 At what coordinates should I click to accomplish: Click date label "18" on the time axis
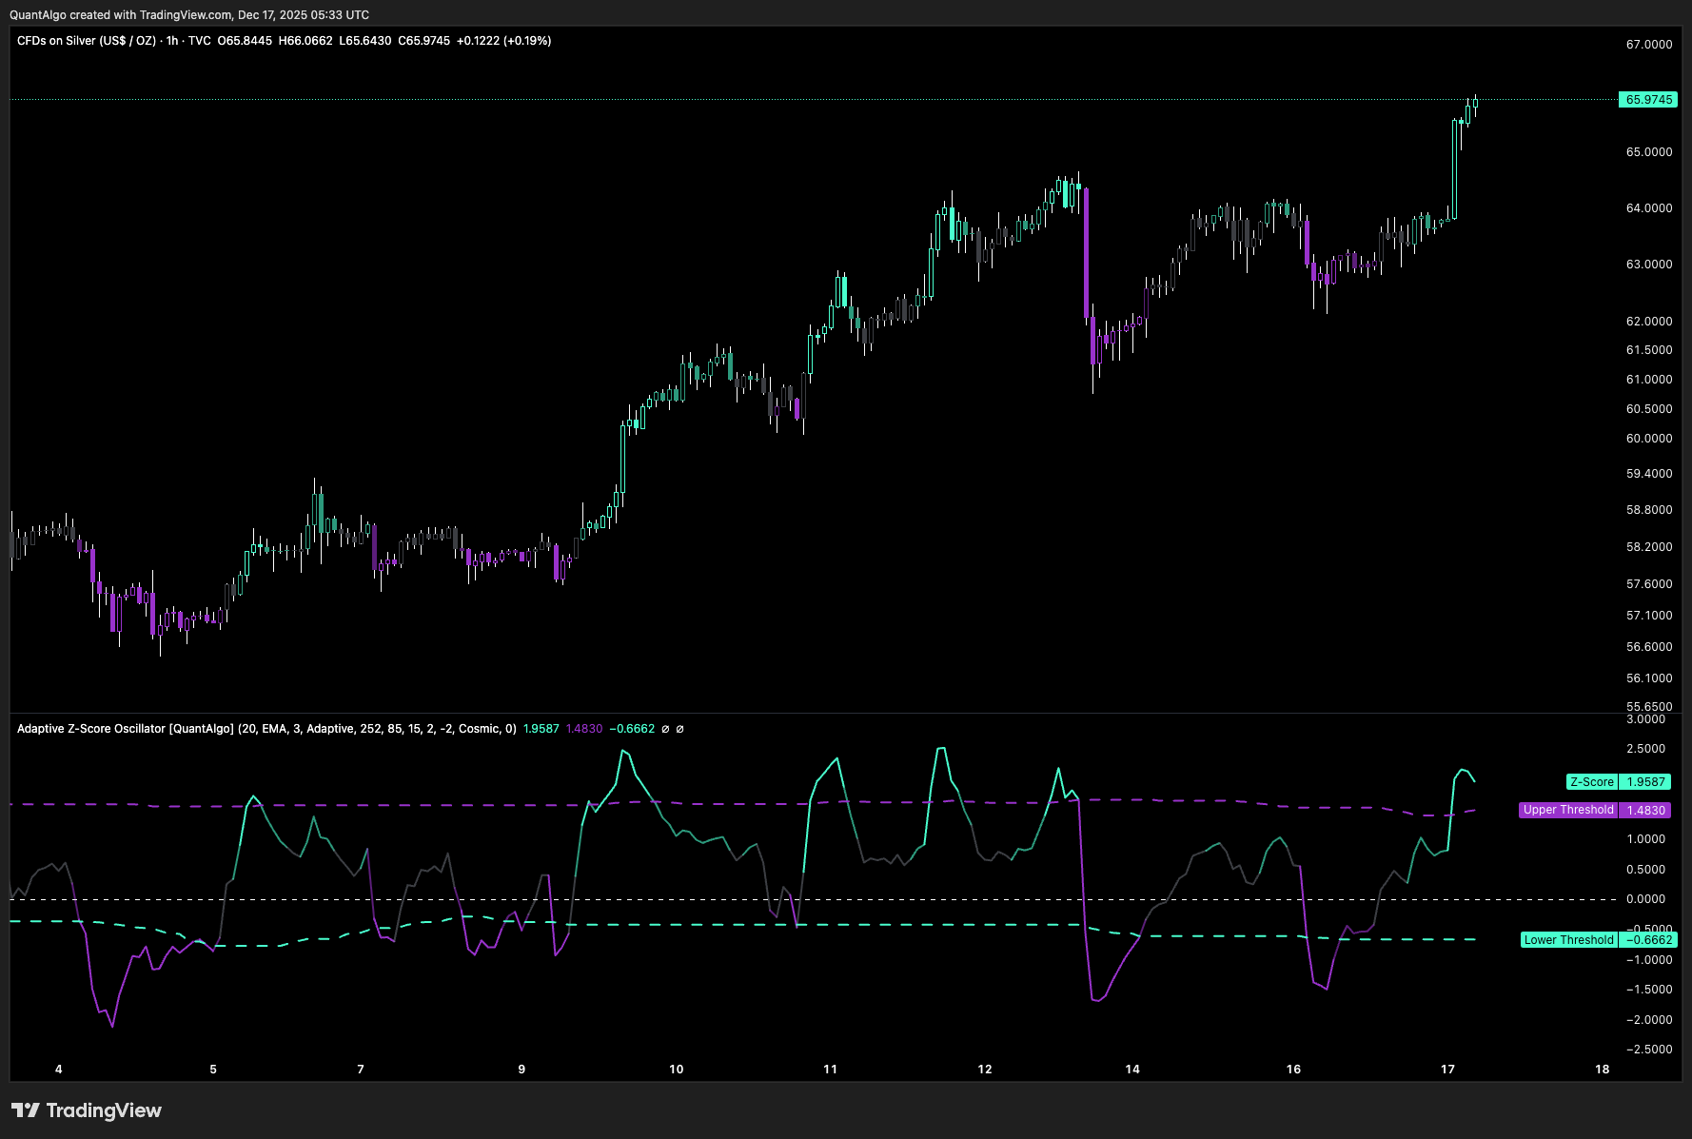[1603, 1070]
